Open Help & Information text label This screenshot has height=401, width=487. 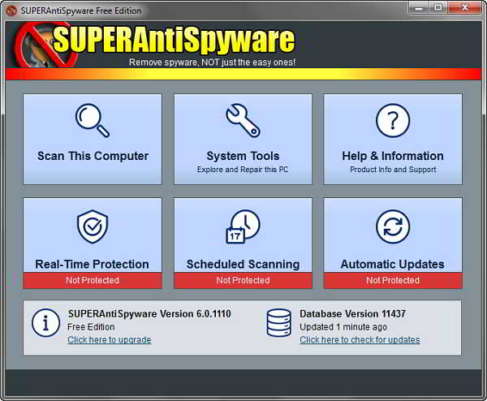pyautogui.click(x=393, y=156)
